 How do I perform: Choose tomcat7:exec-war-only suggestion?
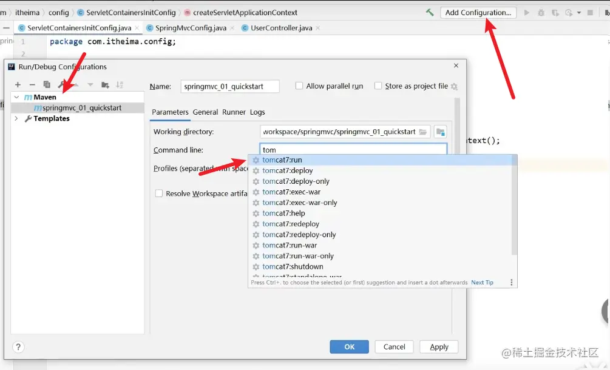[x=381, y=203]
